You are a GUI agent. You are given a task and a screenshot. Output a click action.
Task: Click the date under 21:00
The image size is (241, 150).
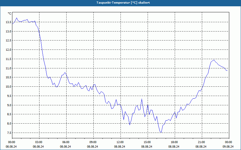point(201,147)
